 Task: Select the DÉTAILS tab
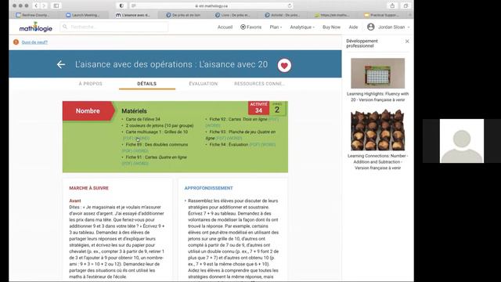coord(147,84)
